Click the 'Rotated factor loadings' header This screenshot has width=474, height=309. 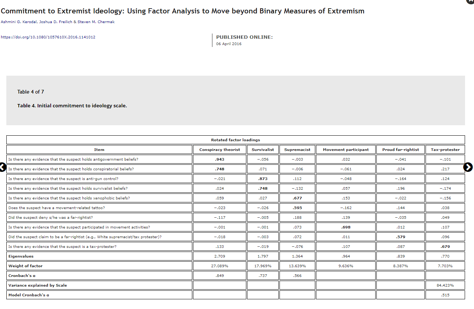(x=236, y=140)
